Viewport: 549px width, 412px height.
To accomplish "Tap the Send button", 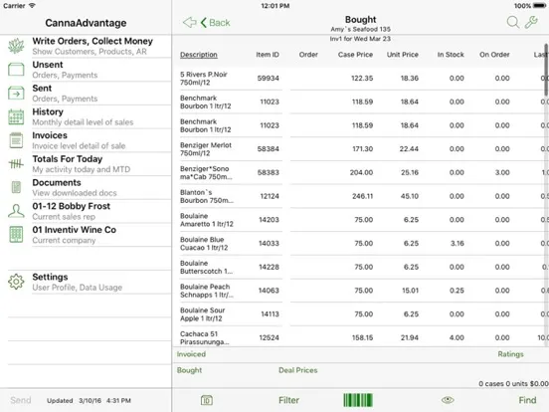I will (21, 400).
